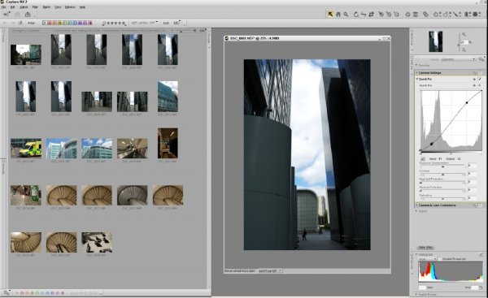Select the red label 1 filter swatch
Viewport: 488px width, 298px height.
point(50,23)
